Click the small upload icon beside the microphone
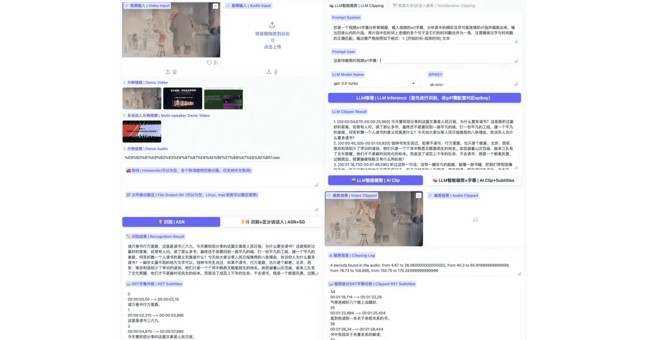This screenshot has height=340, width=647. coord(269,72)
